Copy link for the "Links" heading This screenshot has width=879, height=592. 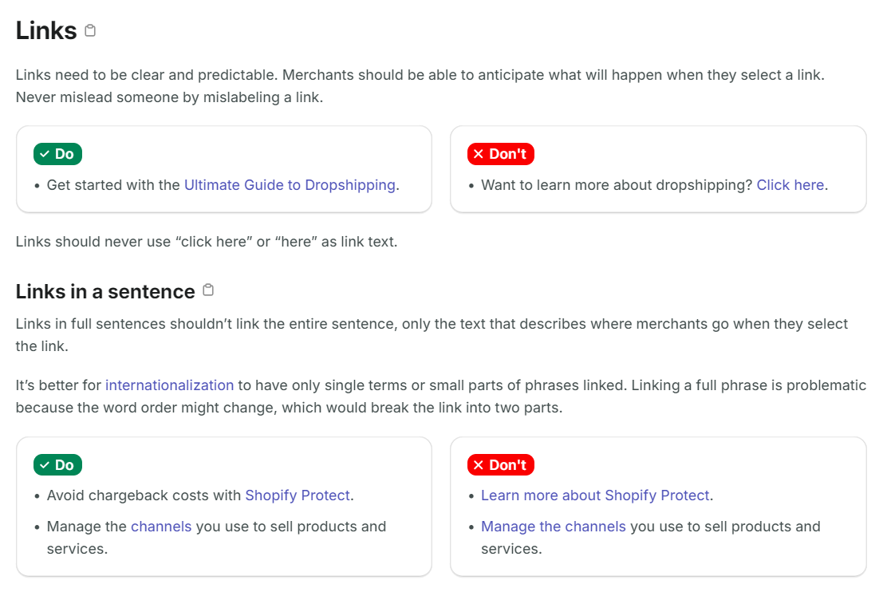pos(89,30)
